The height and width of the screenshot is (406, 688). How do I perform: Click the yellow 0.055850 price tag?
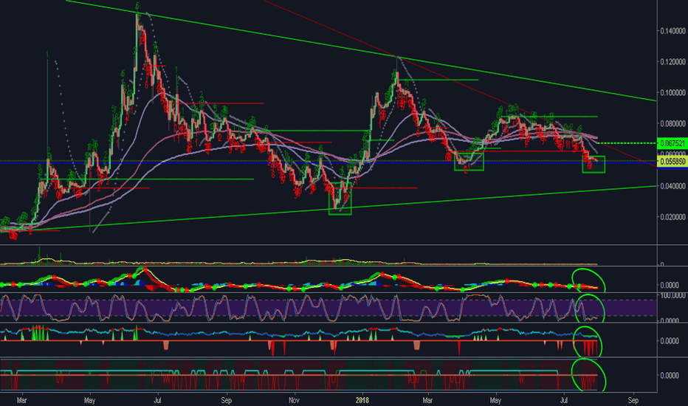671,162
